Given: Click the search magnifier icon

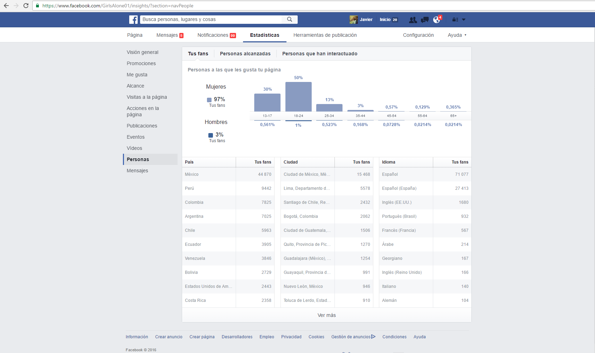Looking at the screenshot, I should [x=290, y=20].
